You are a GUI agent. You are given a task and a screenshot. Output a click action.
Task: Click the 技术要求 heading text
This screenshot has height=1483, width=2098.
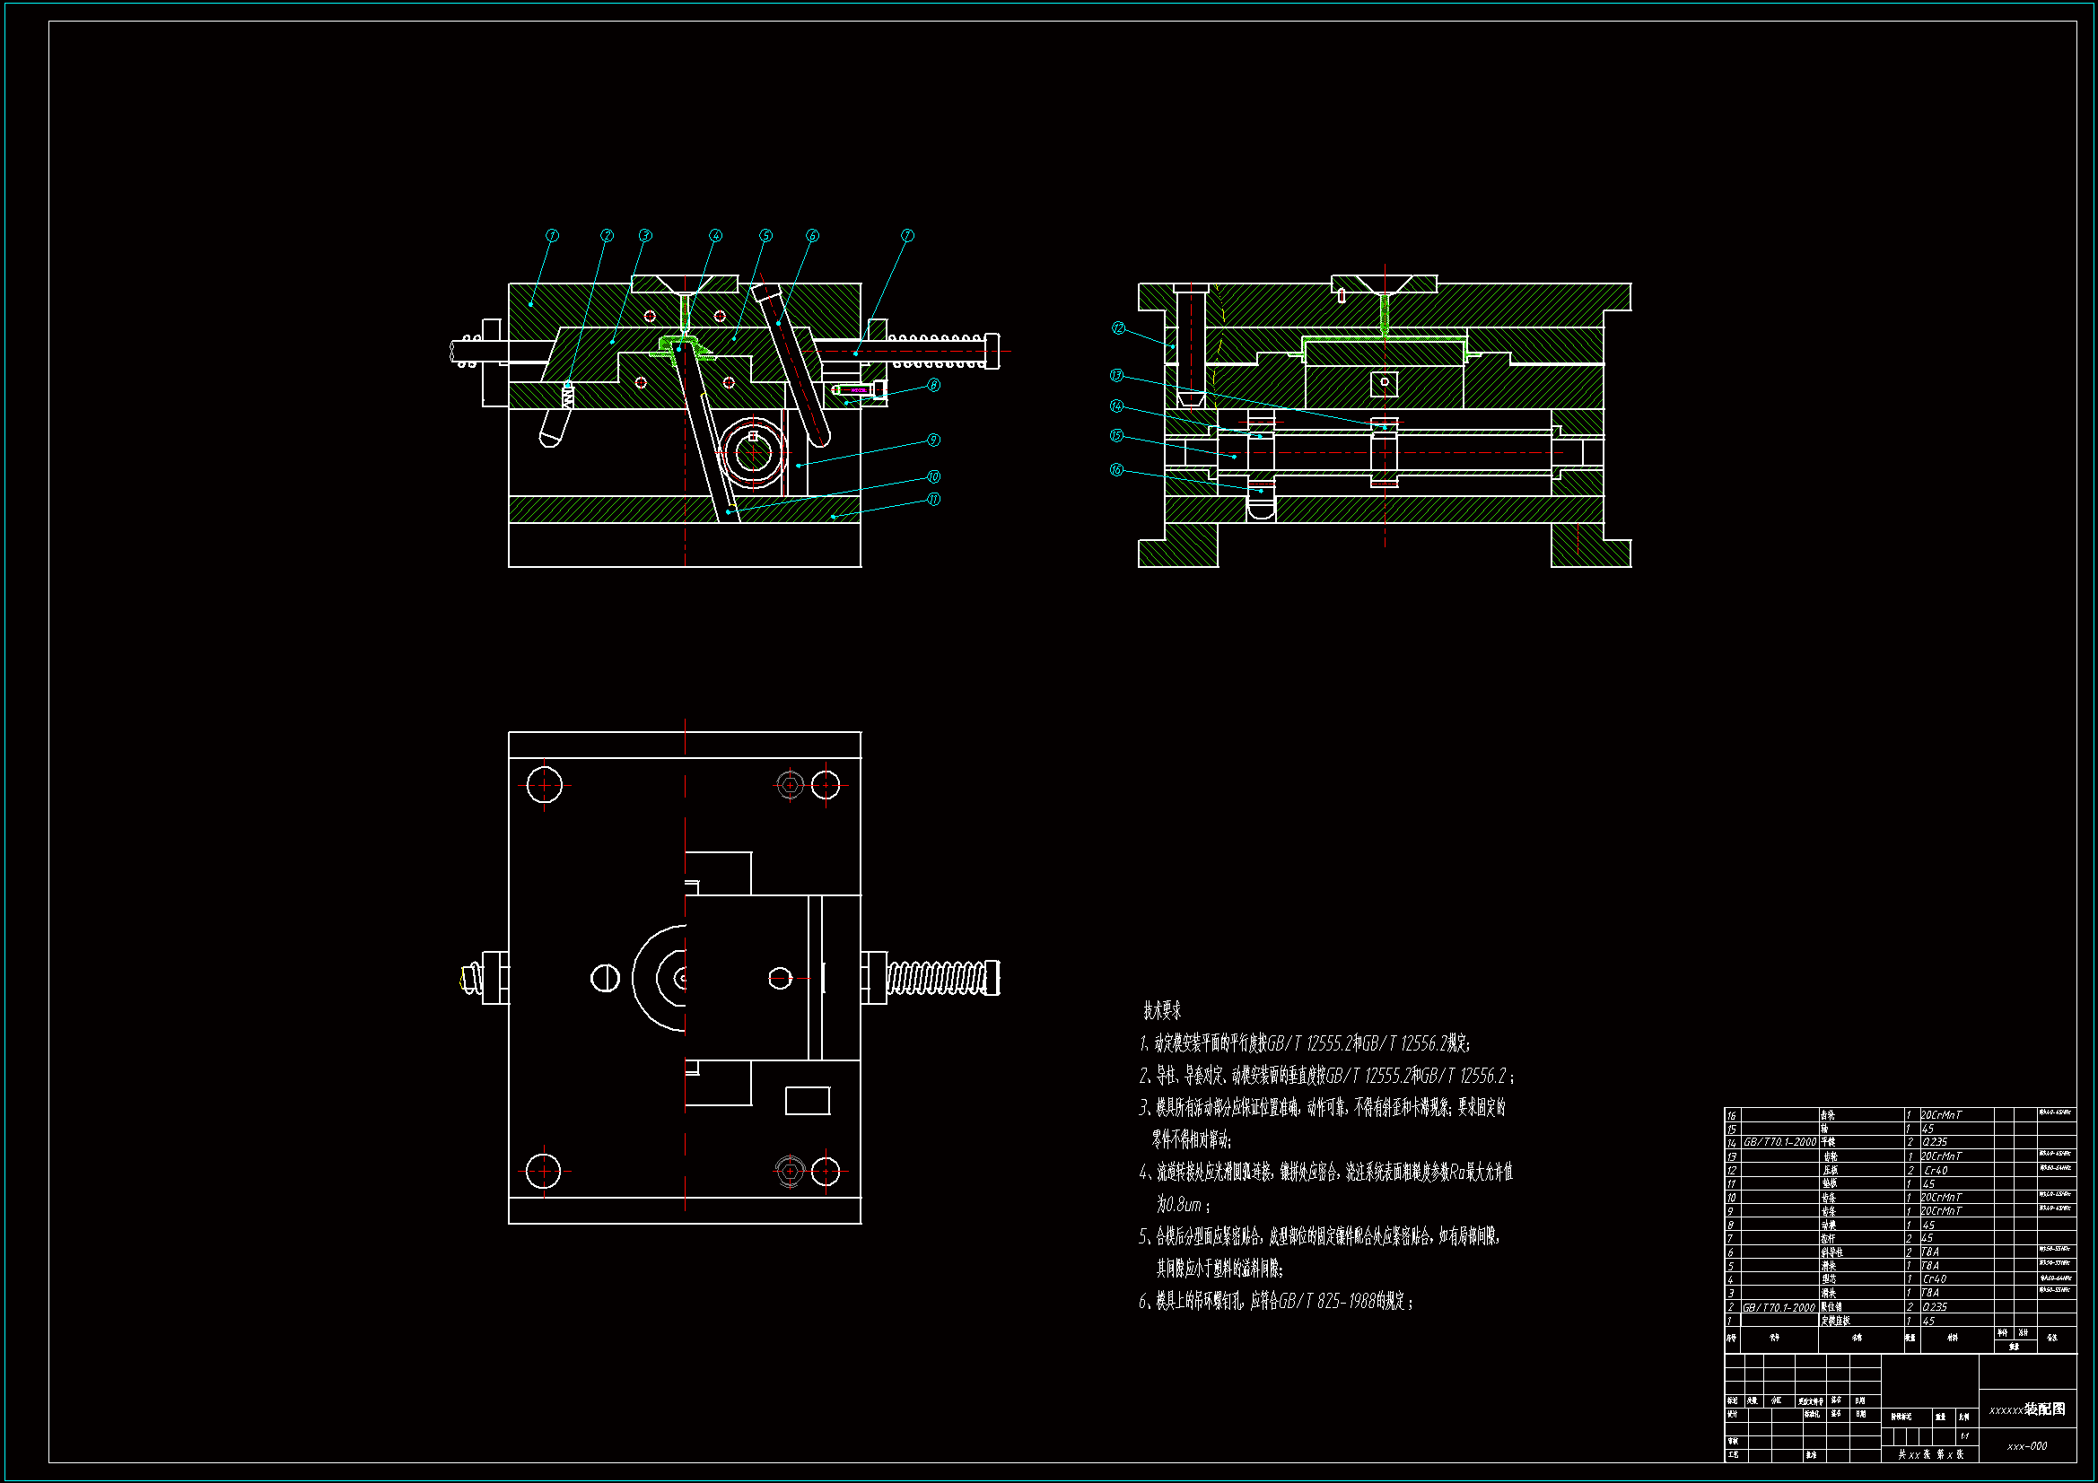(1161, 1010)
